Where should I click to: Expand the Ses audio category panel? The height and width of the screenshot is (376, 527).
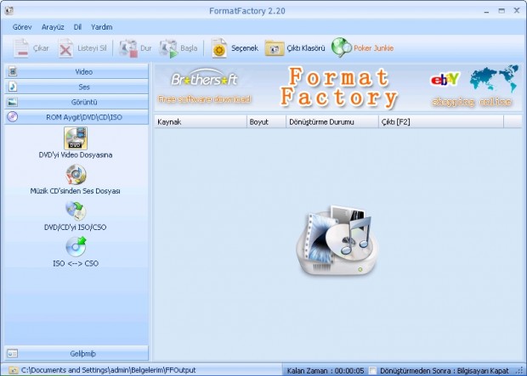coord(76,87)
